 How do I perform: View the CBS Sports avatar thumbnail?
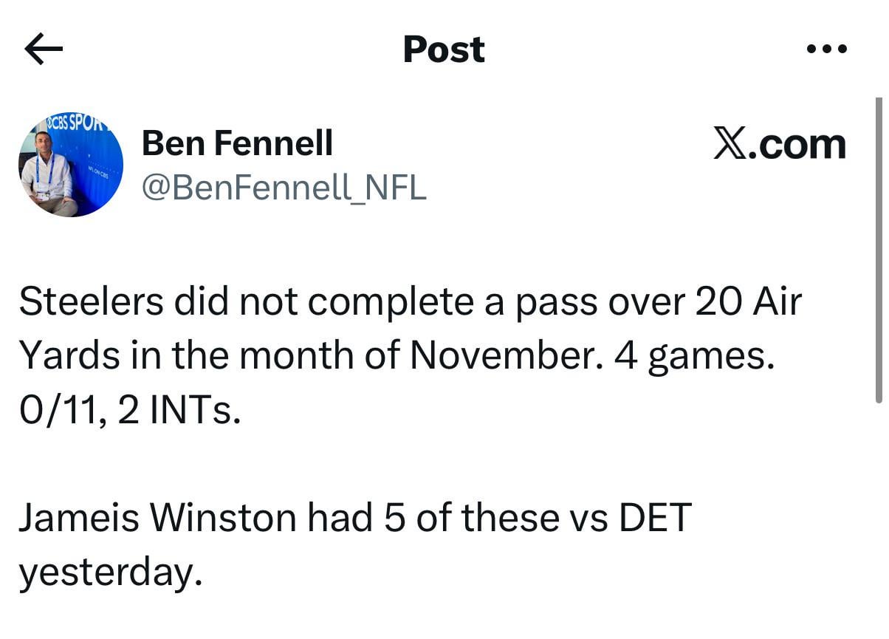pos(71,162)
